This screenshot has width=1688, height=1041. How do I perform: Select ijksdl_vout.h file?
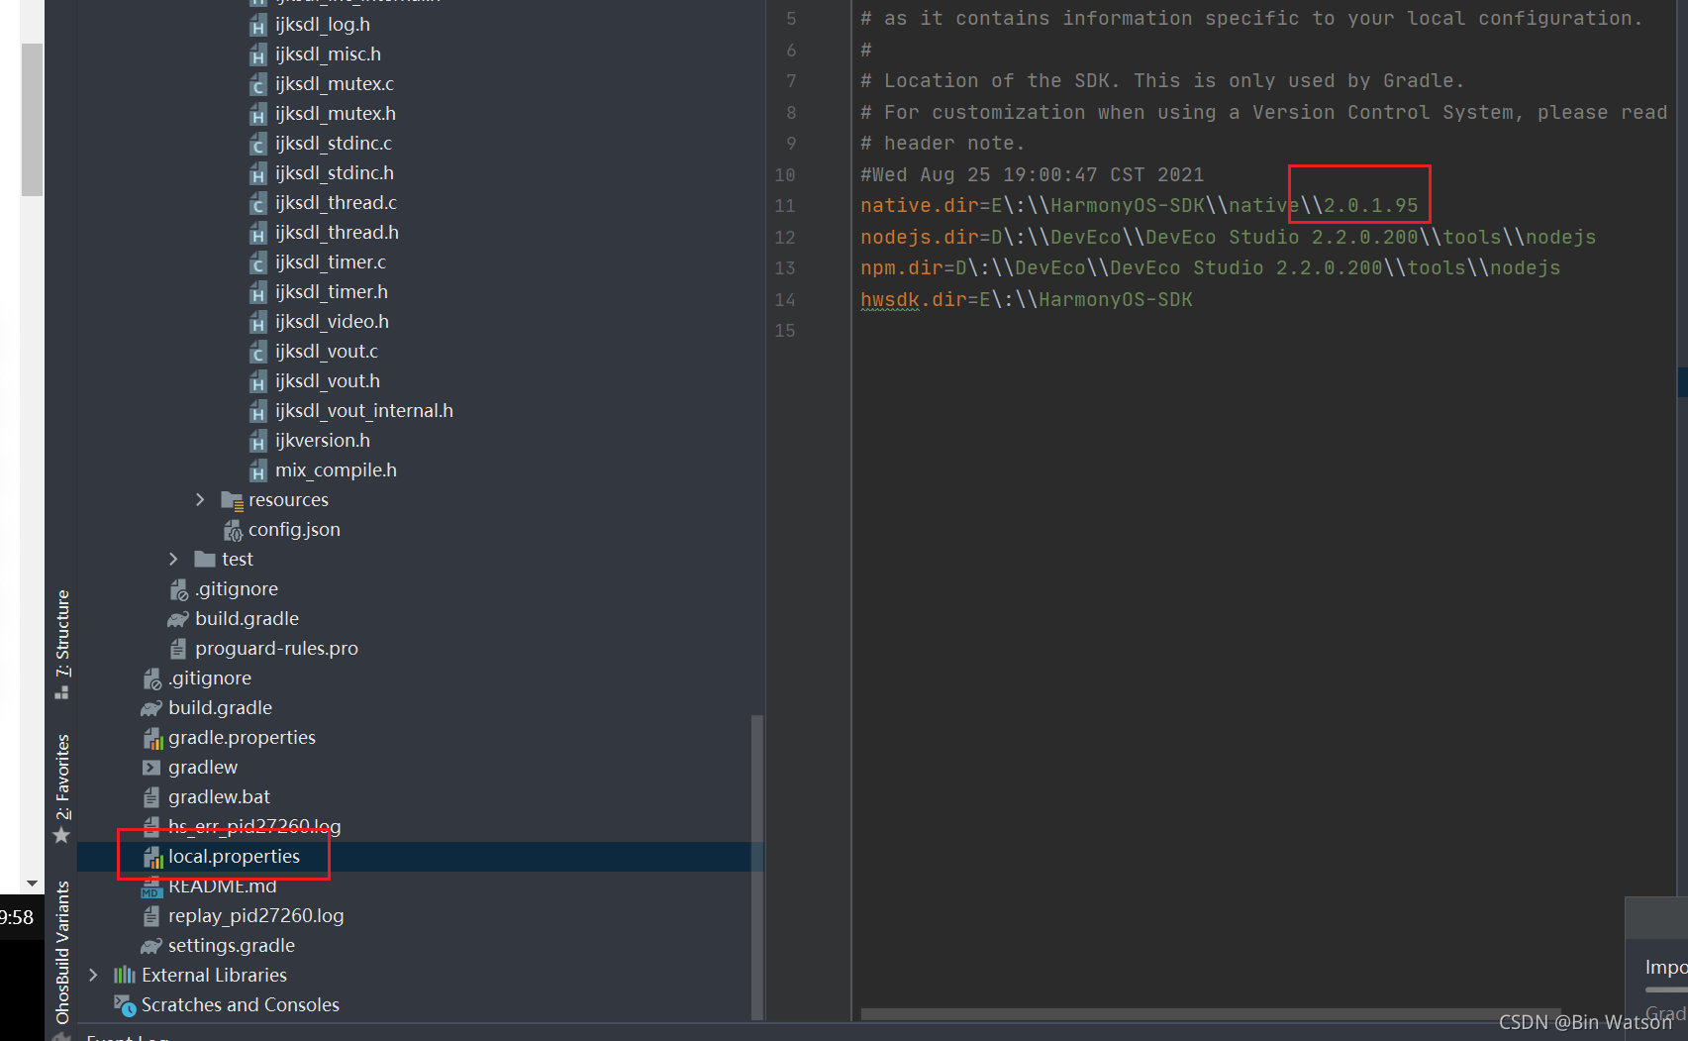click(327, 381)
